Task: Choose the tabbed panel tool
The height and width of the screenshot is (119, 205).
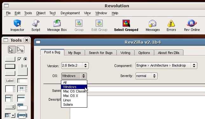Action: pyautogui.click(x=23, y=70)
